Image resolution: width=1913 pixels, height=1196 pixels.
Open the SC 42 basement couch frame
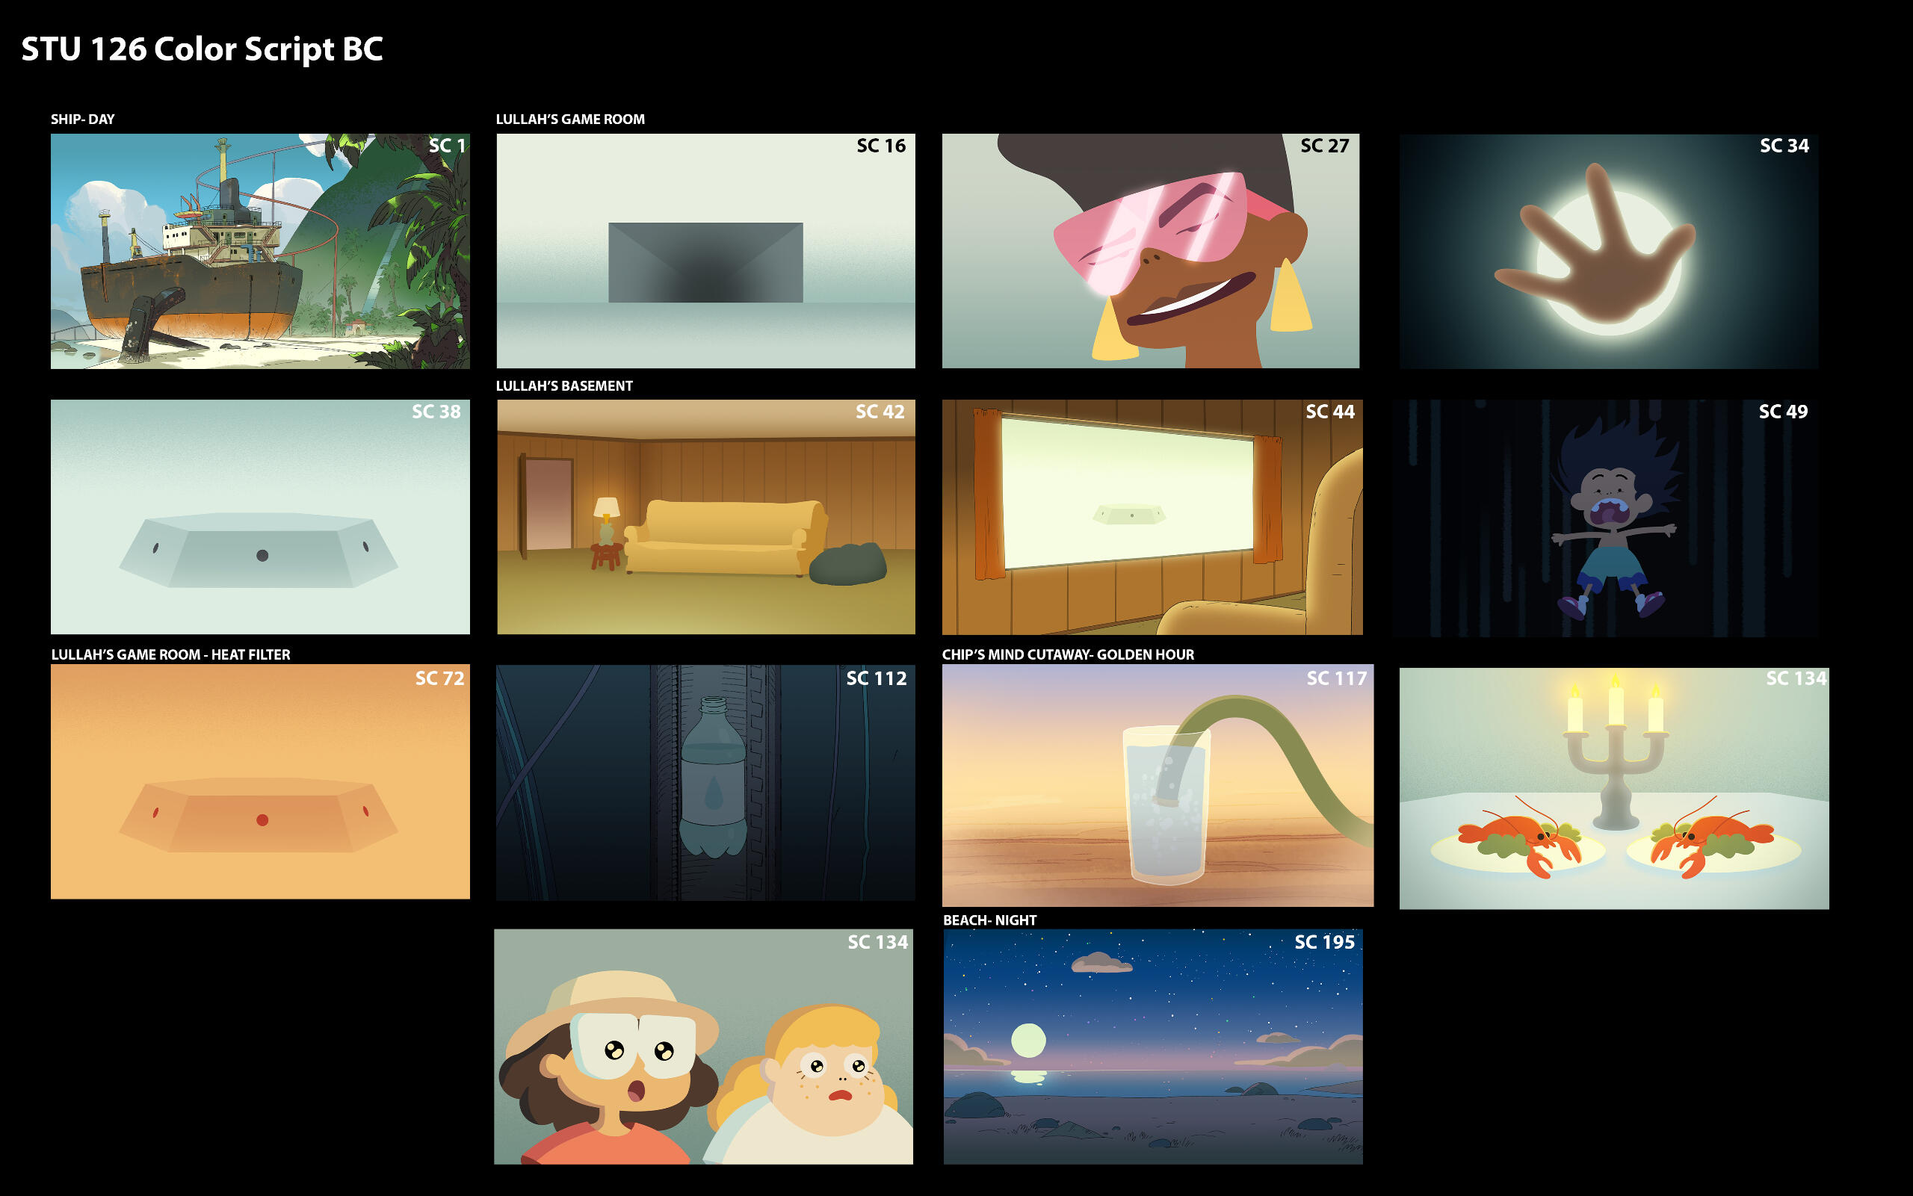click(705, 516)
